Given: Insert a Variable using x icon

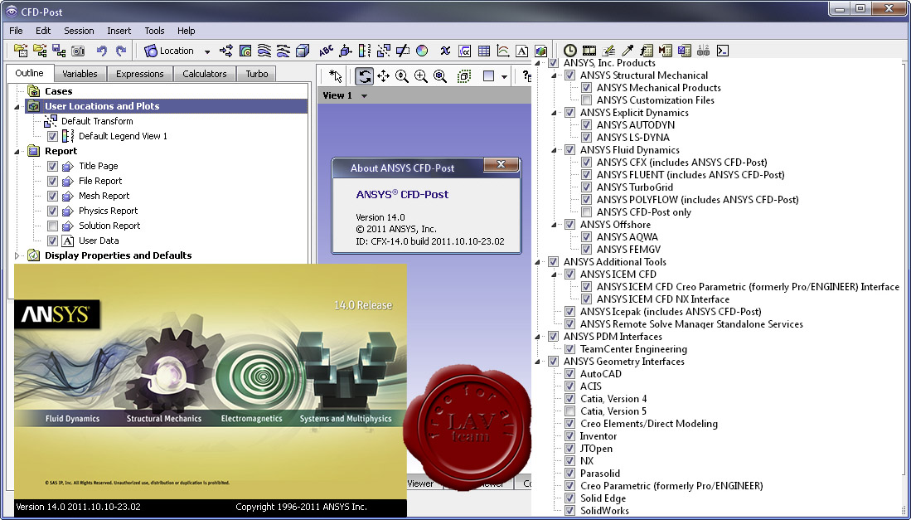Looking at the screenshot, I should coord(445,51).
